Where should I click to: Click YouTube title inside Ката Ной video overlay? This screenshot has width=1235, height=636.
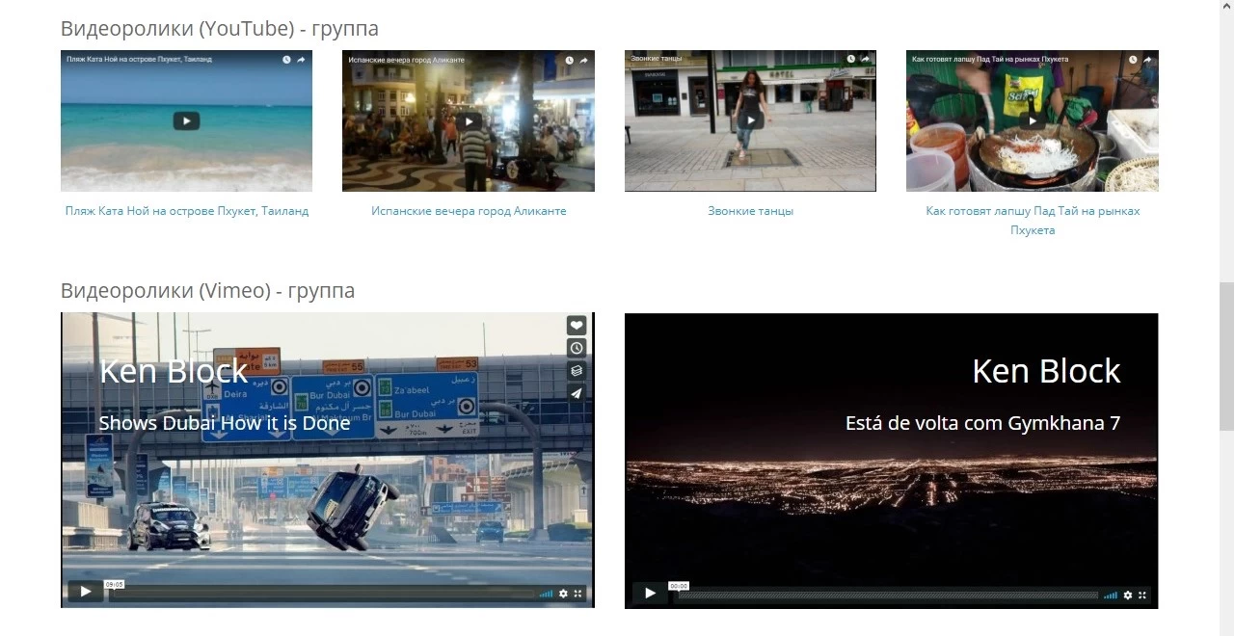139,60
